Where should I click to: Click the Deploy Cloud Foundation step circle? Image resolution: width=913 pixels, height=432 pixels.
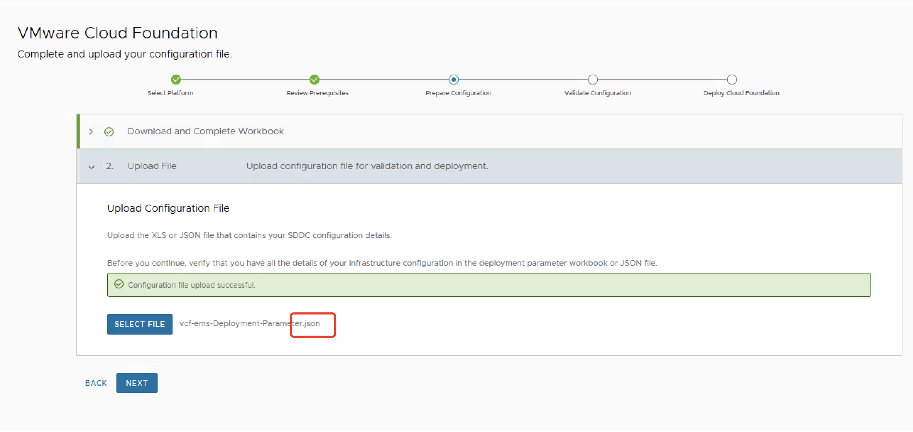(x=732, y=79)
